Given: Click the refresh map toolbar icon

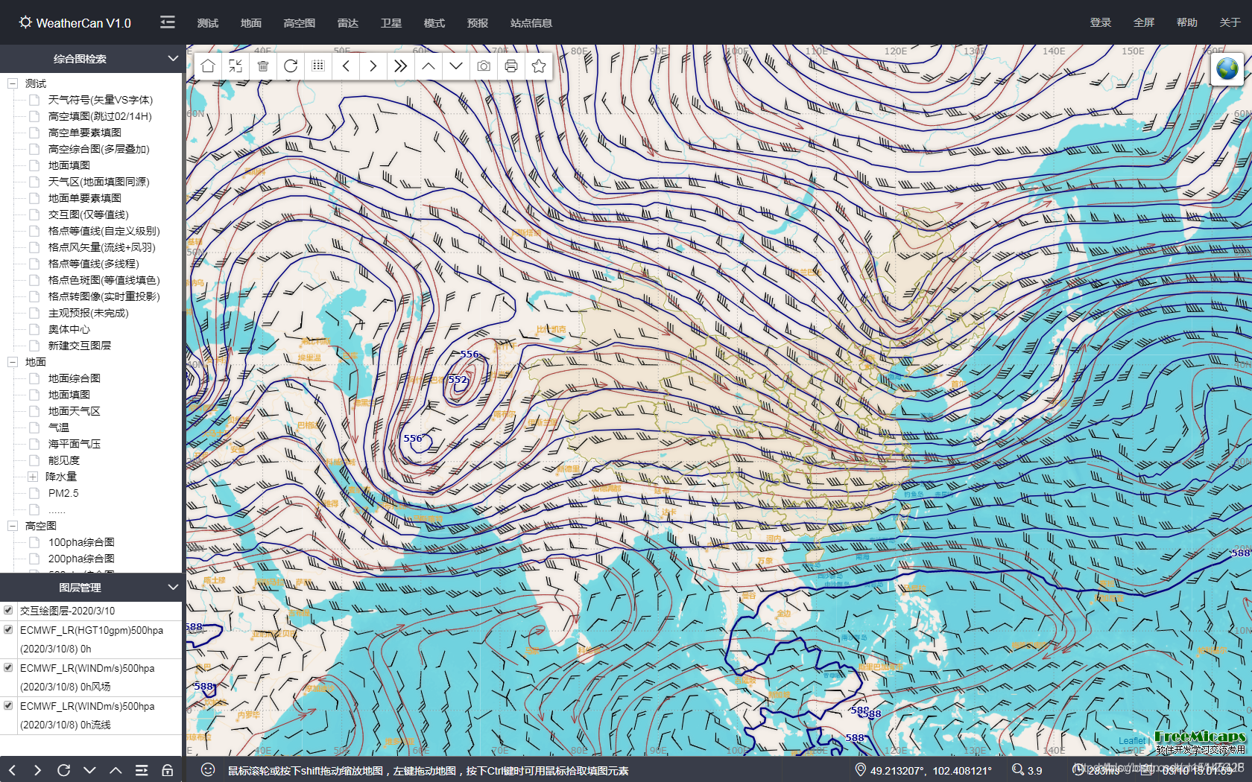Looking at the screenshot, I should pos(291,66).
